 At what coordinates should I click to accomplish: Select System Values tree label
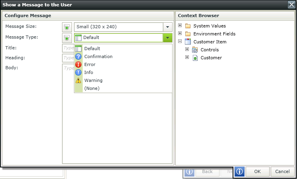pos(210,26)
